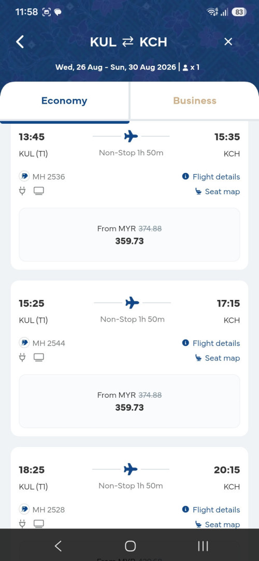Screen dimensions: 259x561
Task: Open Flight details for MH 2536
Action: [x=211, y=177]
